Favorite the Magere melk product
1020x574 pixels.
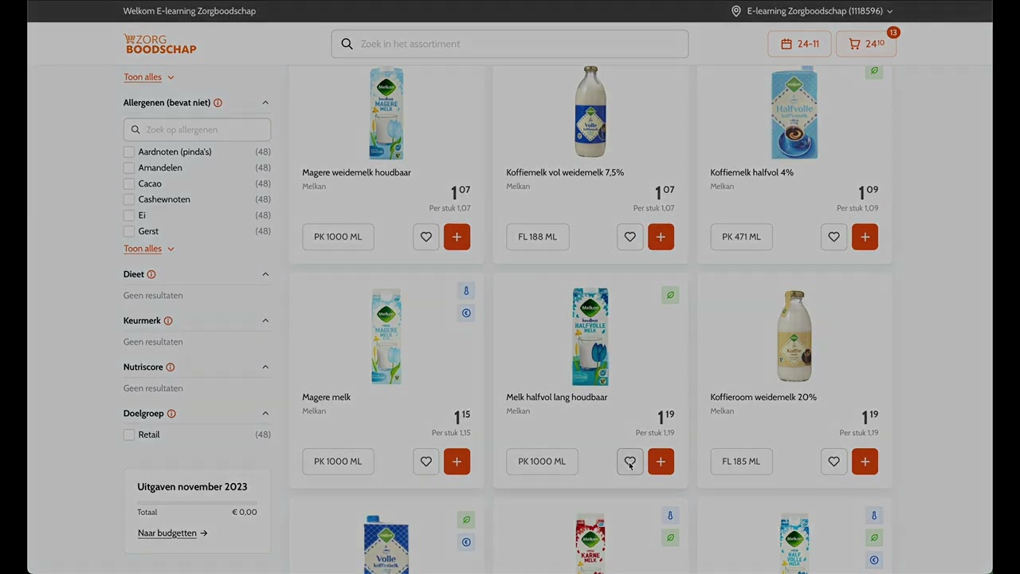[x=426, y=462]
